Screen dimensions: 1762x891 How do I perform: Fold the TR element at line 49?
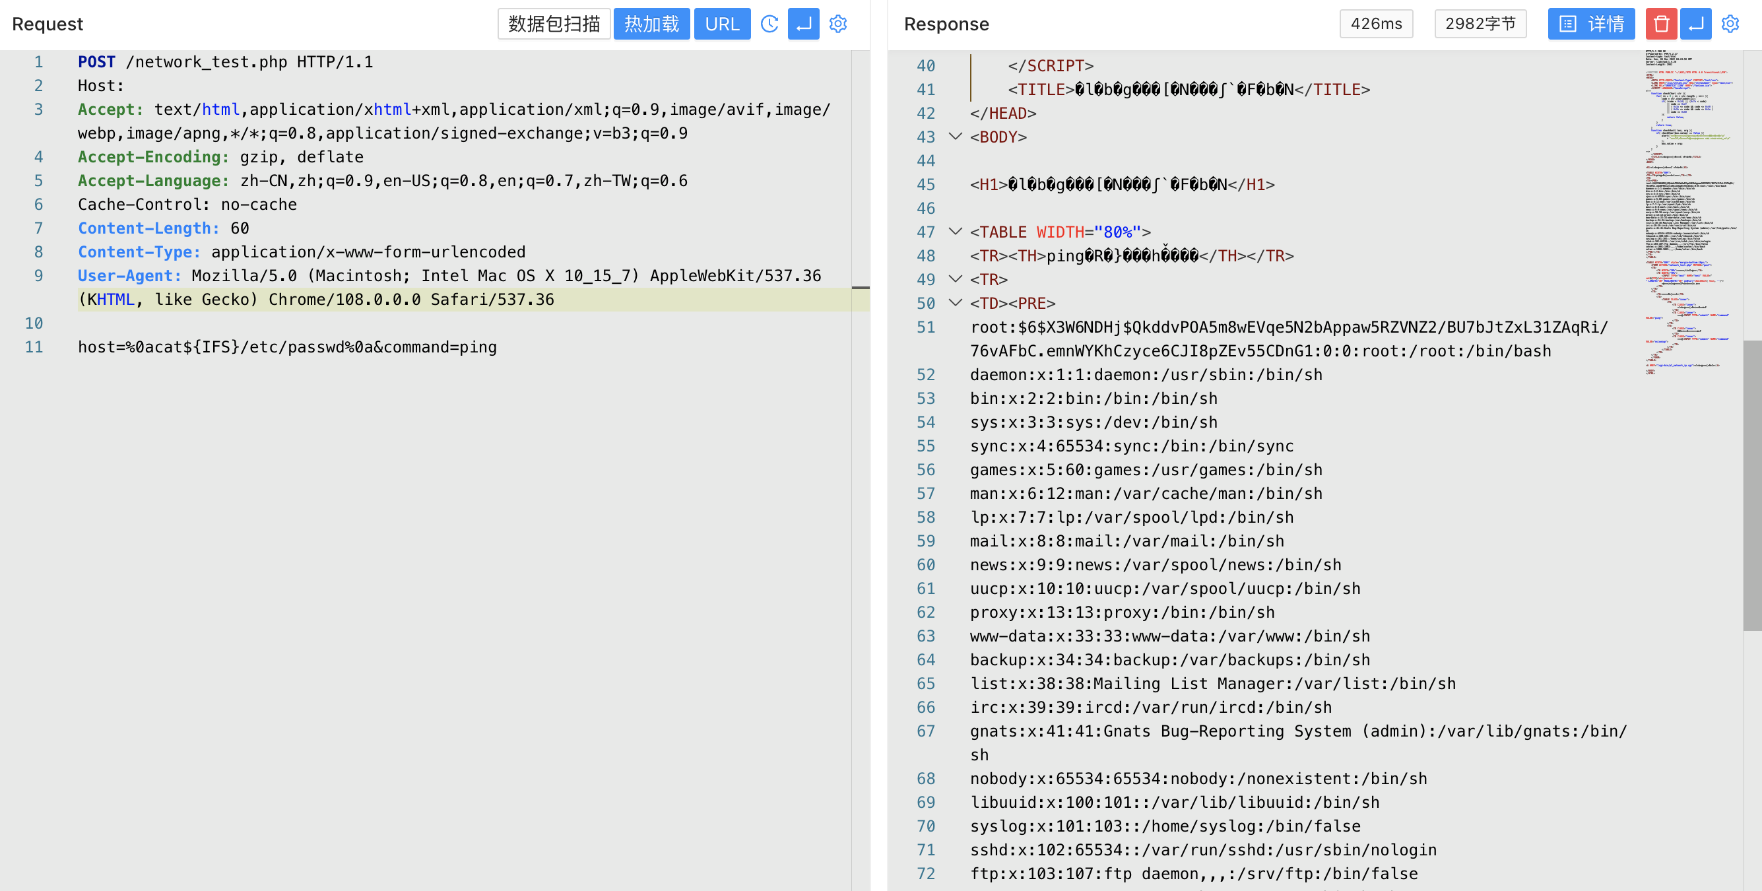tap(956, 279)
